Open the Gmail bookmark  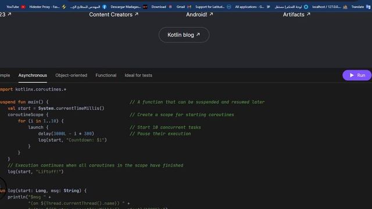click(184, 7)
